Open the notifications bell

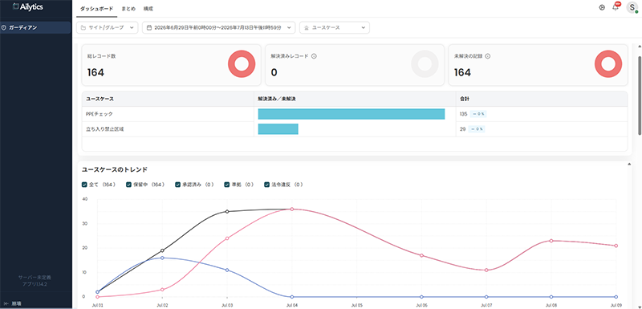coord(616,7)
